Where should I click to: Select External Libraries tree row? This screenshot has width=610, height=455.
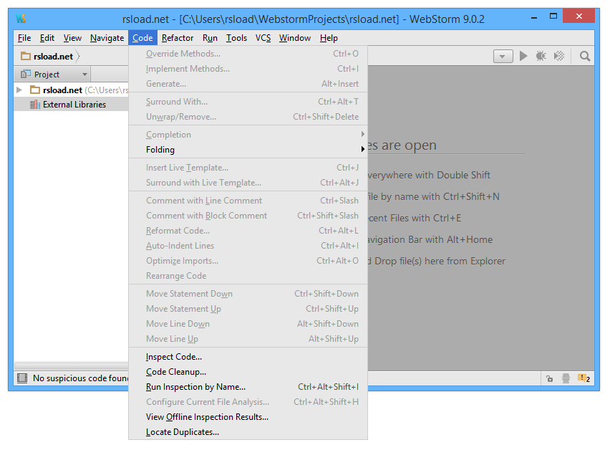(x=71, y=105)
